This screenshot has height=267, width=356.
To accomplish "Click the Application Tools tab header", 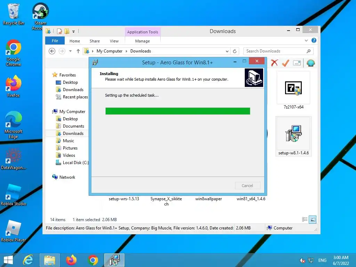I will click(143, 32).
